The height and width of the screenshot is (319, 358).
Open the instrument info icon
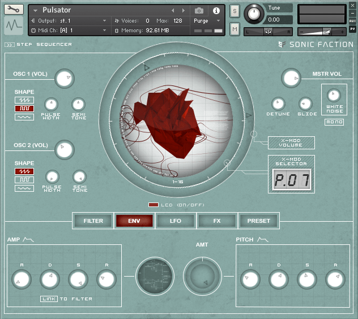coord(216,11)
